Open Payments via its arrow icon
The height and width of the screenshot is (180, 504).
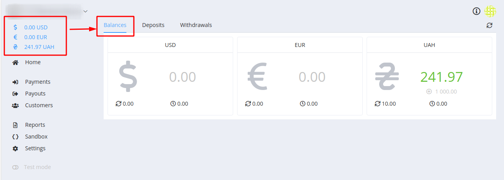(x=15, y=82)
